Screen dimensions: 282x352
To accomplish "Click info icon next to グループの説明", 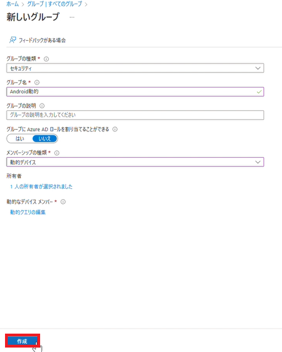I will coord(42,106).
